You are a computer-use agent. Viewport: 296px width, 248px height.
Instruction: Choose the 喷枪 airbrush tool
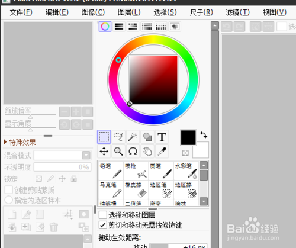[x=136, y=170]
